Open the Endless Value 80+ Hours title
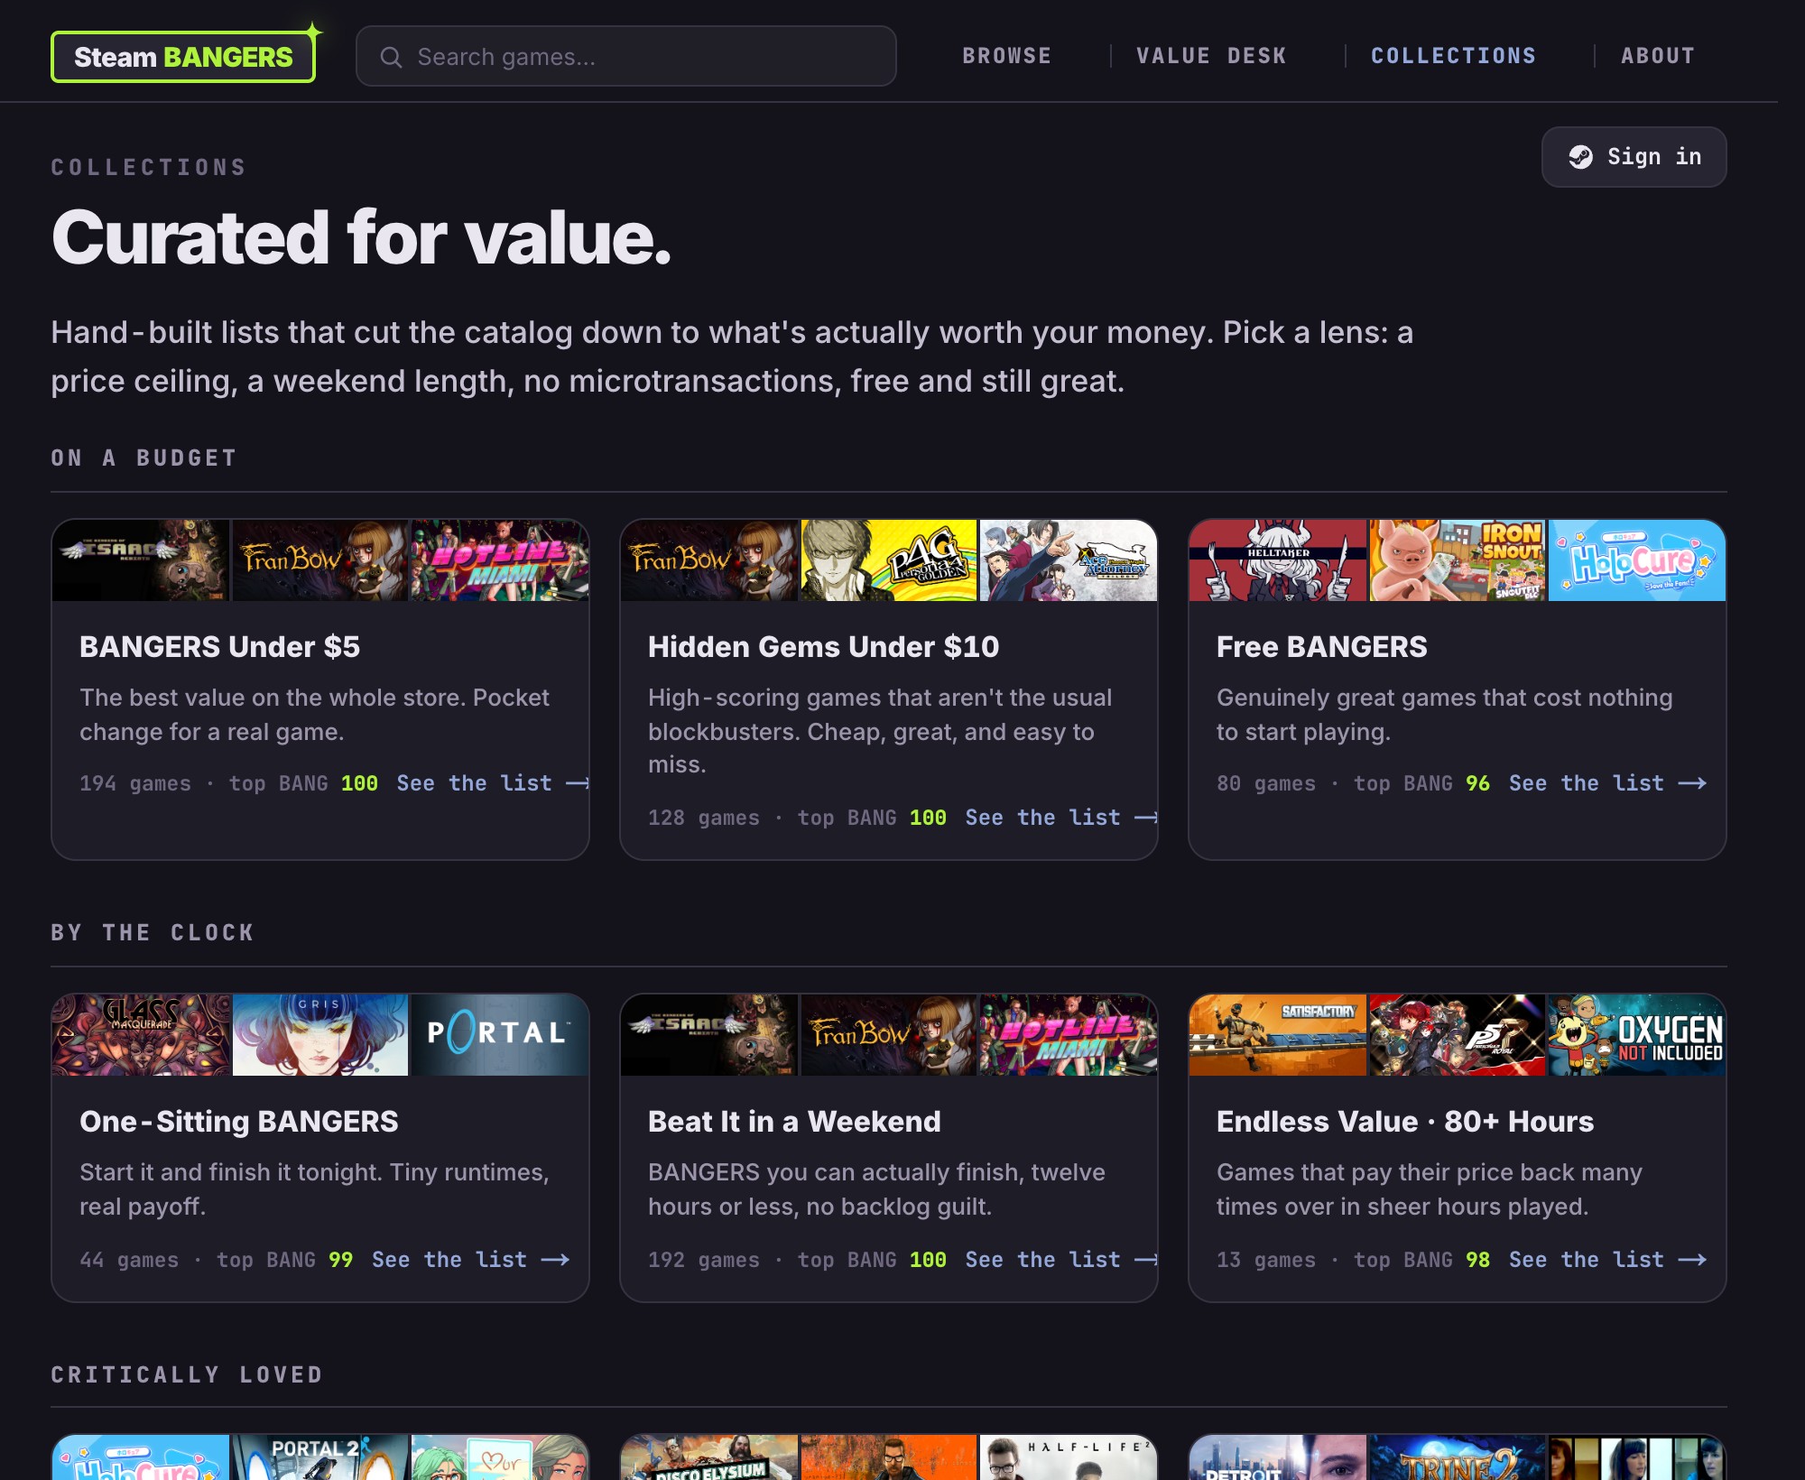 1405,1122
